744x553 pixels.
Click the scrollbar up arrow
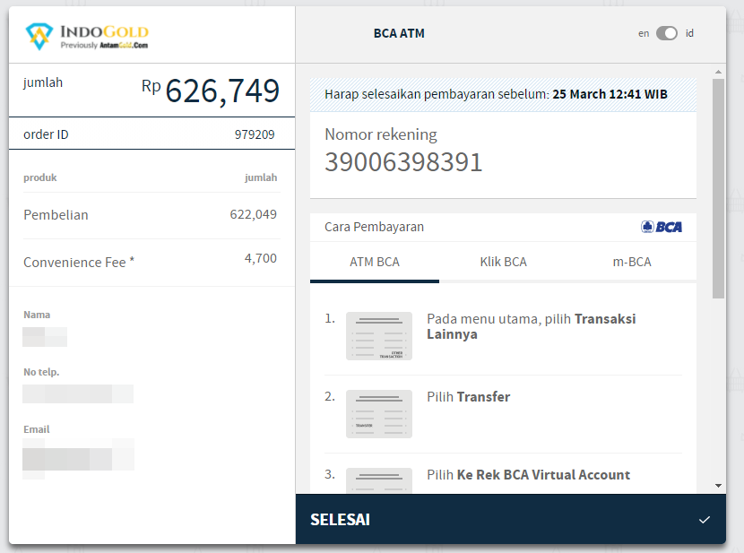tap(718, 72)
